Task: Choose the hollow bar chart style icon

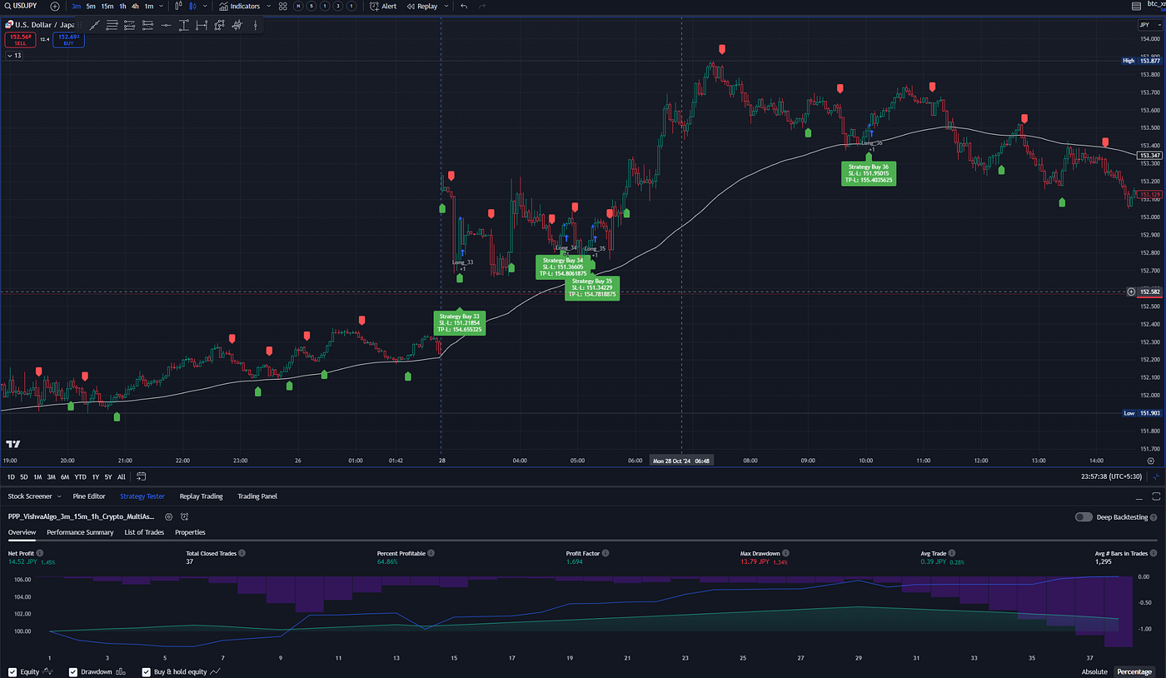Action: 178,6
